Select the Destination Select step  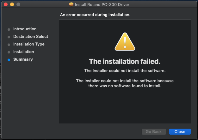(x=31, y=36)
